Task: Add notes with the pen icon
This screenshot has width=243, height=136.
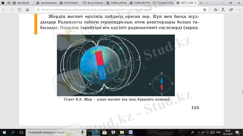Action: (223, 10)
